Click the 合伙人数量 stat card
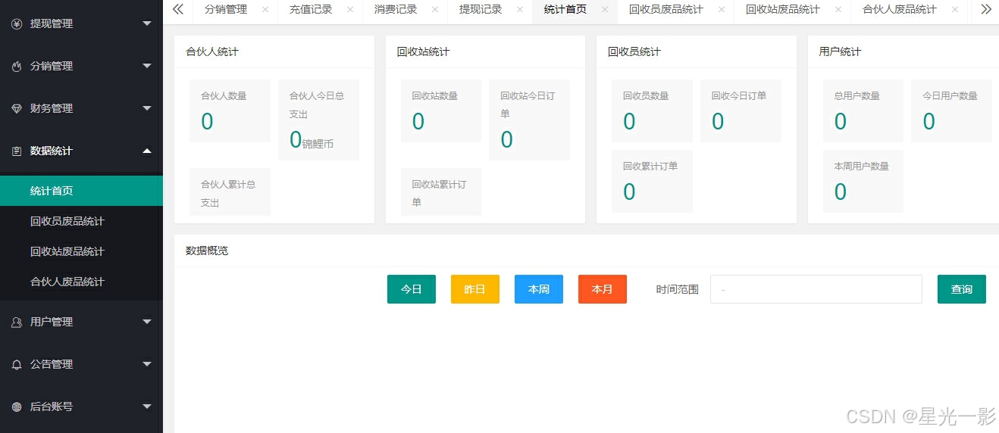The width and height of the screenshot is (999, 433). tap(230, 111)
